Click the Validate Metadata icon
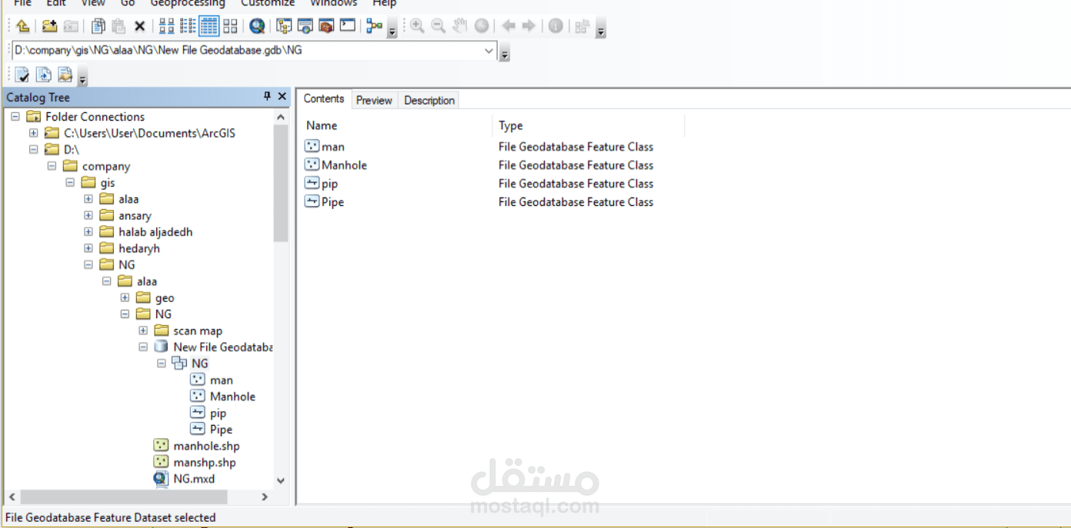The height and width of the screenshot is (528, 1071). coord(22,75)
